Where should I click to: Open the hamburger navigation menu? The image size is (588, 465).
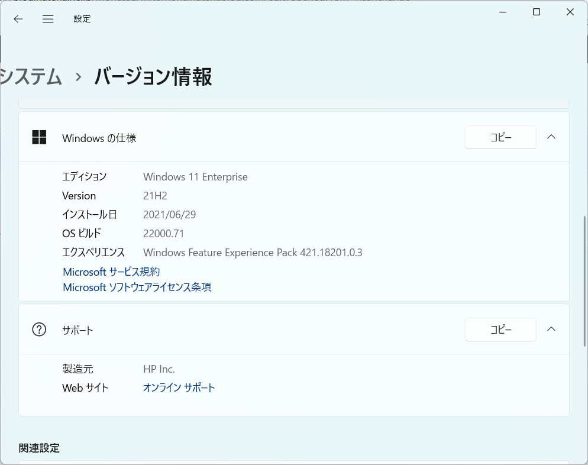48,19
